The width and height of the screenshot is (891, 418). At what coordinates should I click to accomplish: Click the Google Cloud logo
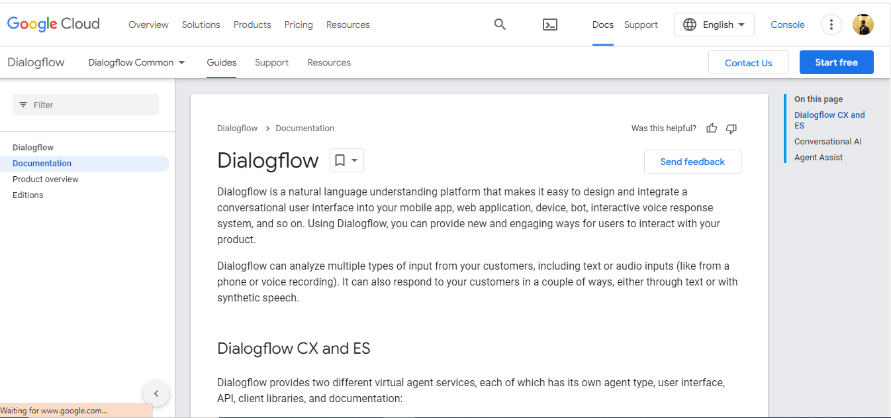coord(54,25)
